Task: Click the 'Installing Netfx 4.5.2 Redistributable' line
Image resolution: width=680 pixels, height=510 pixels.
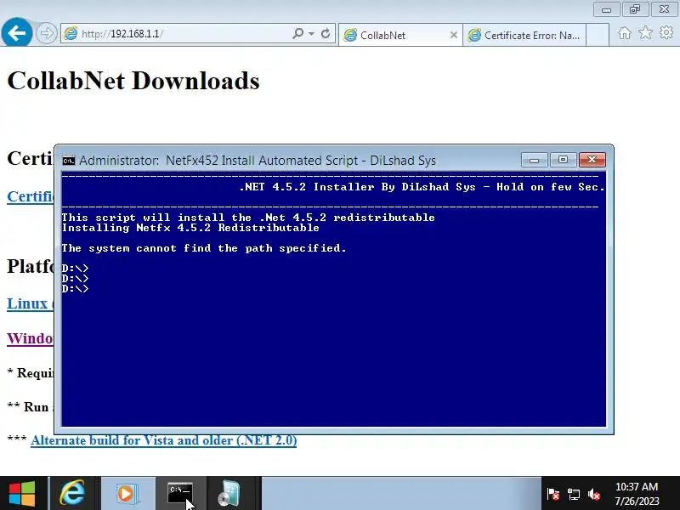Action: tap(190, 228)
